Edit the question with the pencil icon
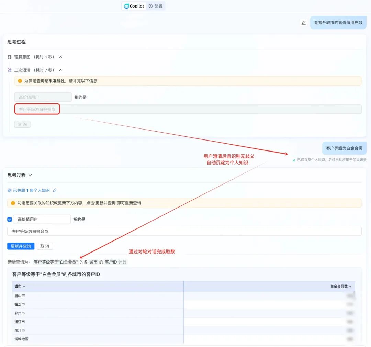Viewport: 371px width, 347px height. pos(304,23)
